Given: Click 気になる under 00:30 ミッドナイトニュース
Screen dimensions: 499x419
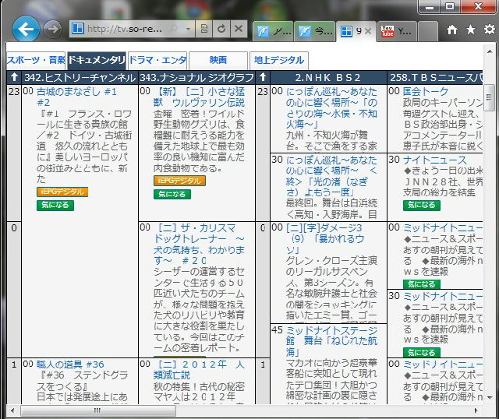Looking at the screenshot, I should (422, 352).
